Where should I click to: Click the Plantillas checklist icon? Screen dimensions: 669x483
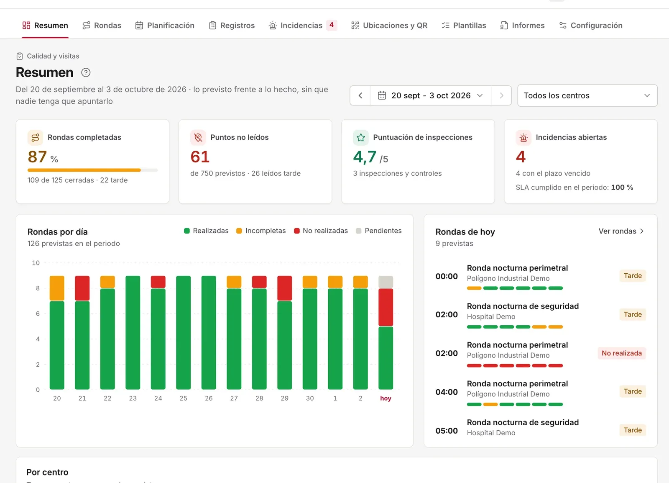pos(445,26)
